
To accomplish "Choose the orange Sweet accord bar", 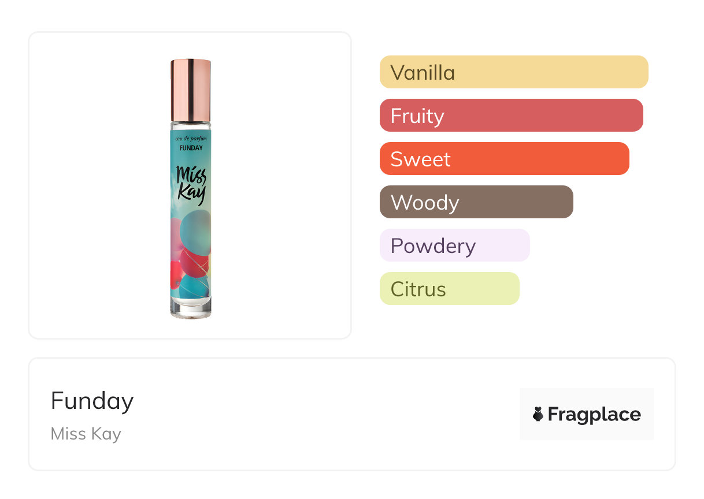I will pyautogui.click(x=504, y=159).
